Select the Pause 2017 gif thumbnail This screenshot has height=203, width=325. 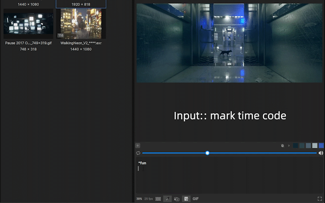pos(28,24)
